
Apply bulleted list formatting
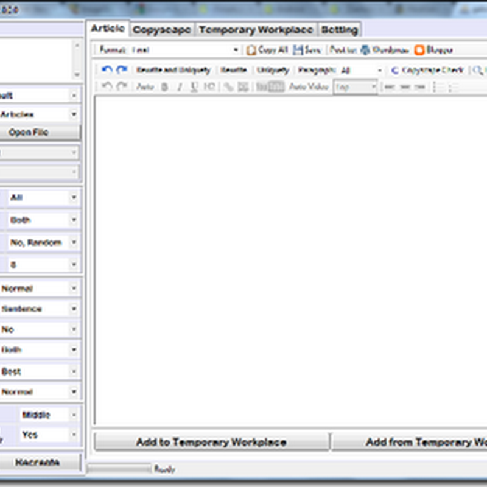(452, 88)
